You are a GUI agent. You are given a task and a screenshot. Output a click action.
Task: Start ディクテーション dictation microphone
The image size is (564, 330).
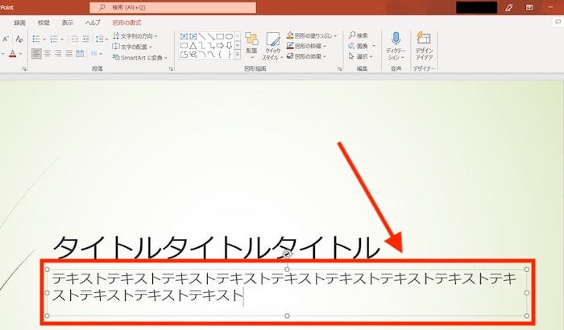[x=396, y=46]
